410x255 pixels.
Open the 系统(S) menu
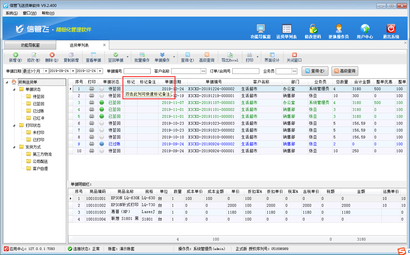[x=12, y=13]
